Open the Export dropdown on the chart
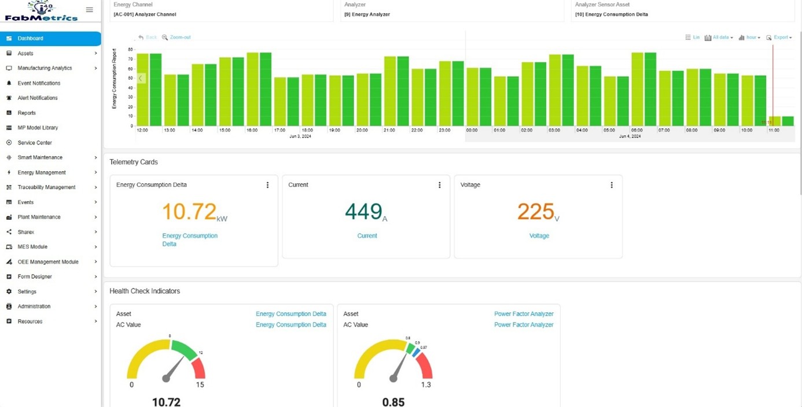The height and width of the screenshot is (407, 802). (x=779, y=38)
